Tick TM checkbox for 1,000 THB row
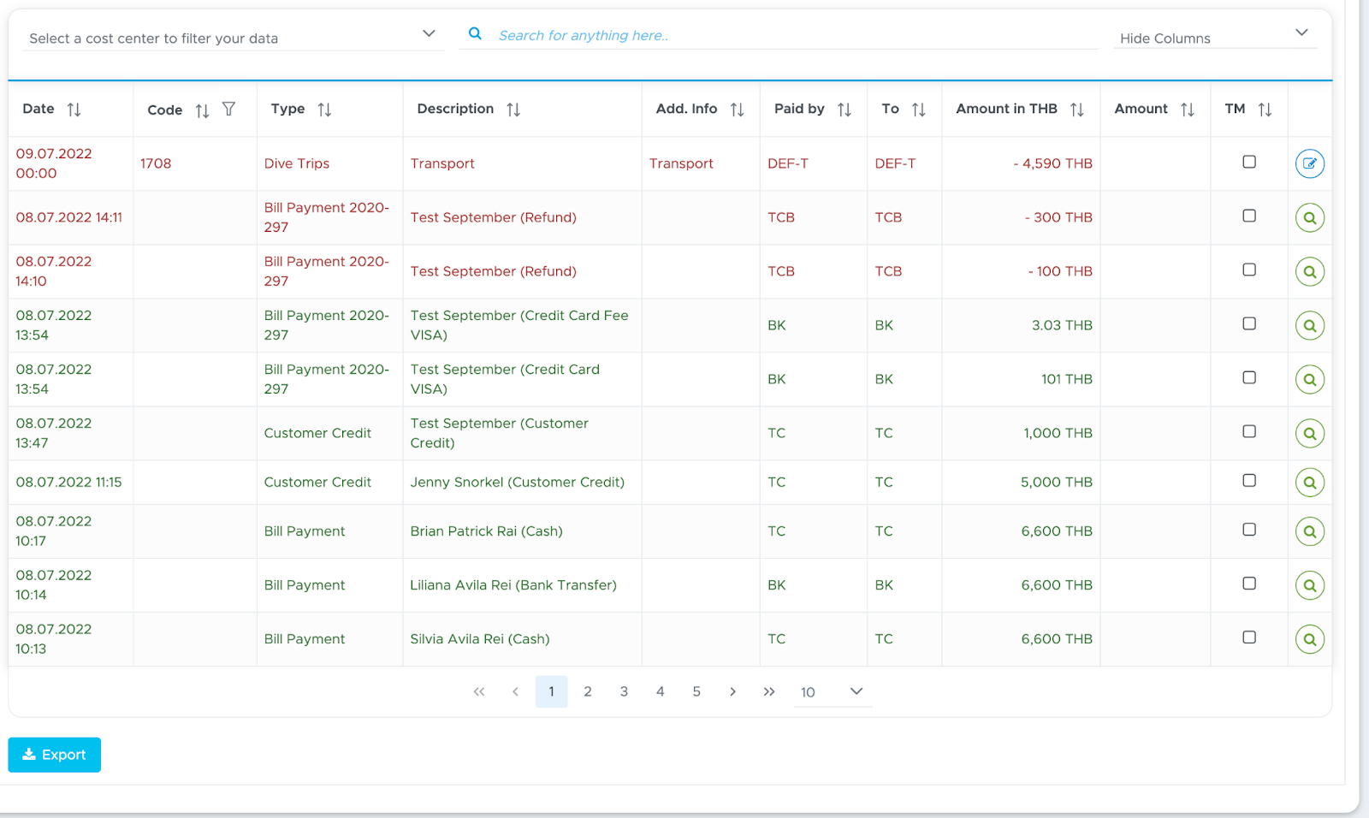The width and height of the screenshot is (1369, 818). (x=1249, y=431)
